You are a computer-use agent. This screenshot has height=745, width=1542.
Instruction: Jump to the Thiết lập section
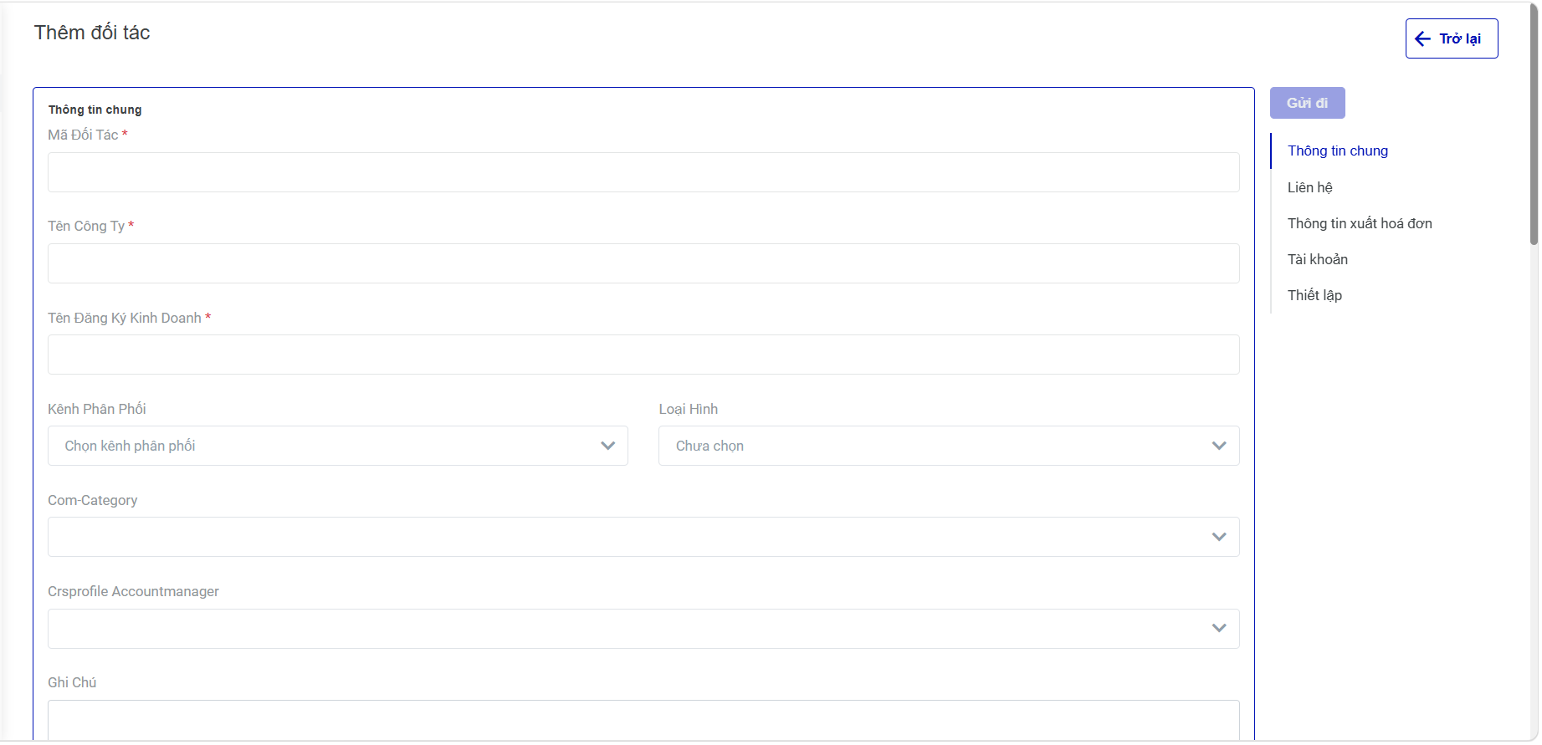[1314, 295]
